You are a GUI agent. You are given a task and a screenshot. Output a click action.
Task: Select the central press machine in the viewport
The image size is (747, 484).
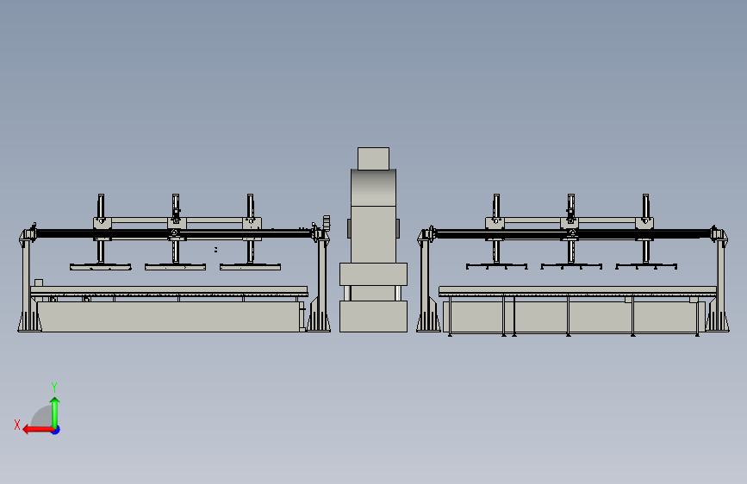pos(373,239)
